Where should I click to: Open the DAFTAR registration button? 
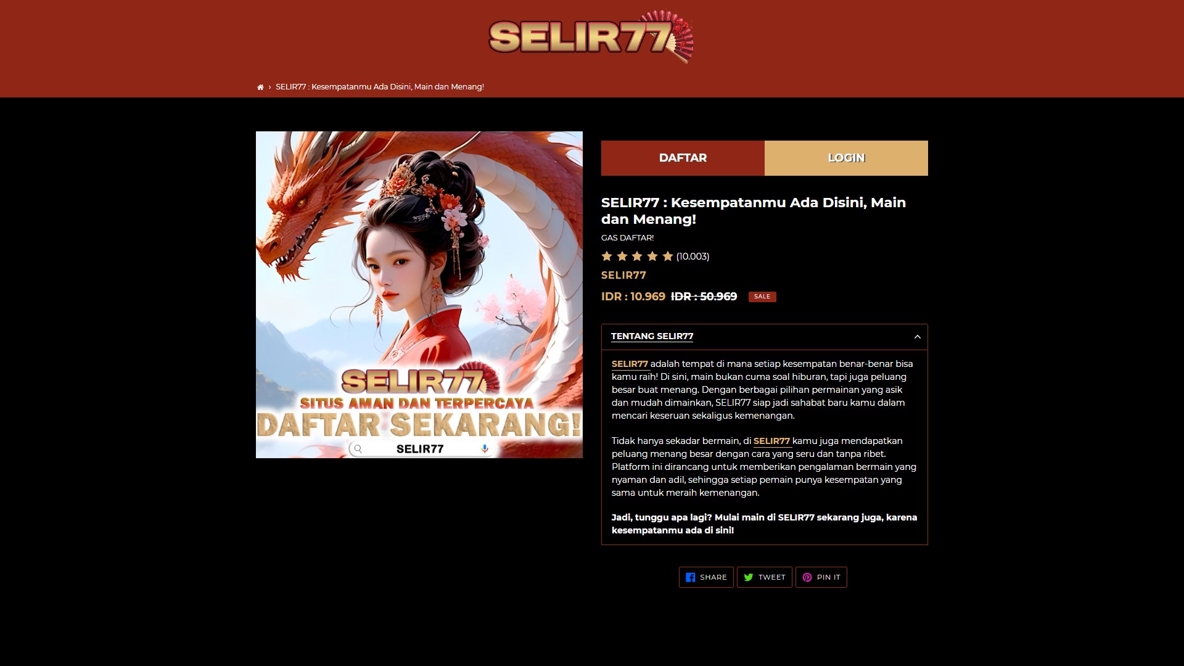[683, 158]
